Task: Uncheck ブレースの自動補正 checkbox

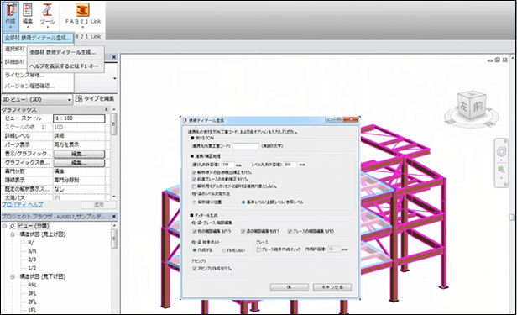Action: (x=194, y=179)
